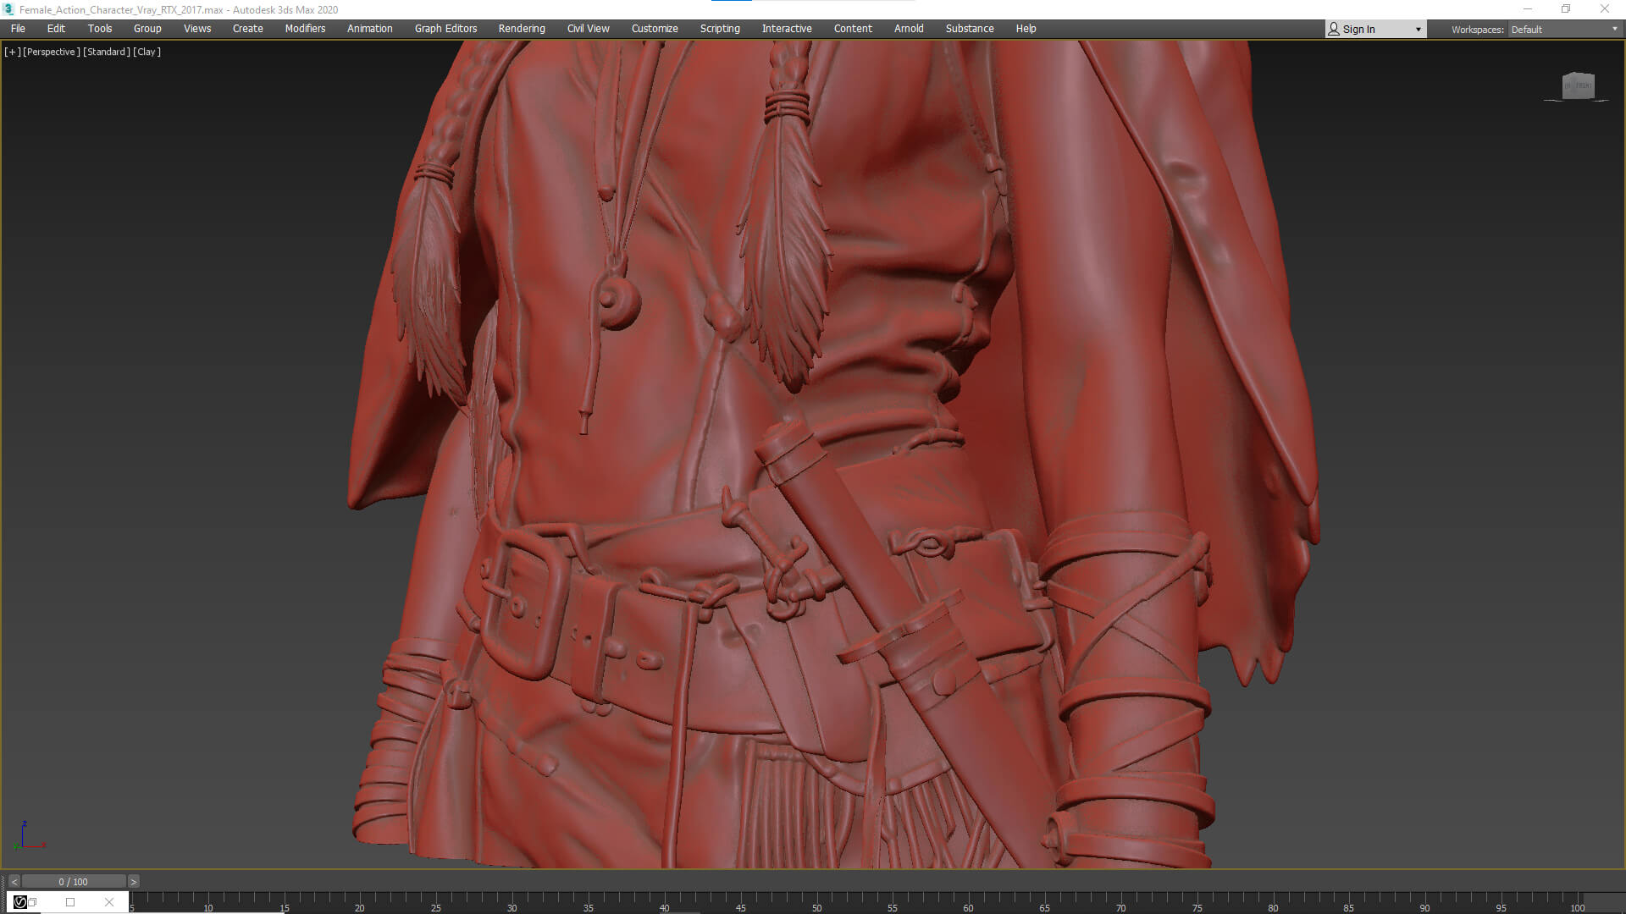
Task: Click the ViewCube in the viewport
Action: click(x=1578, y=85)
